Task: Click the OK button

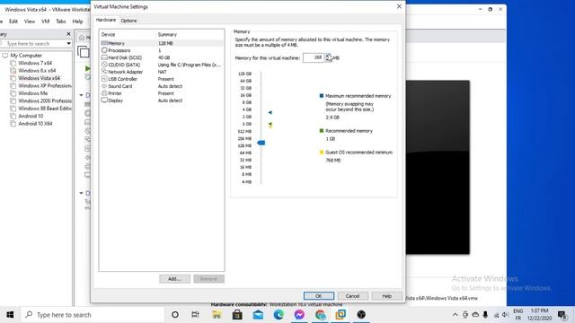Action: point(319,296)
